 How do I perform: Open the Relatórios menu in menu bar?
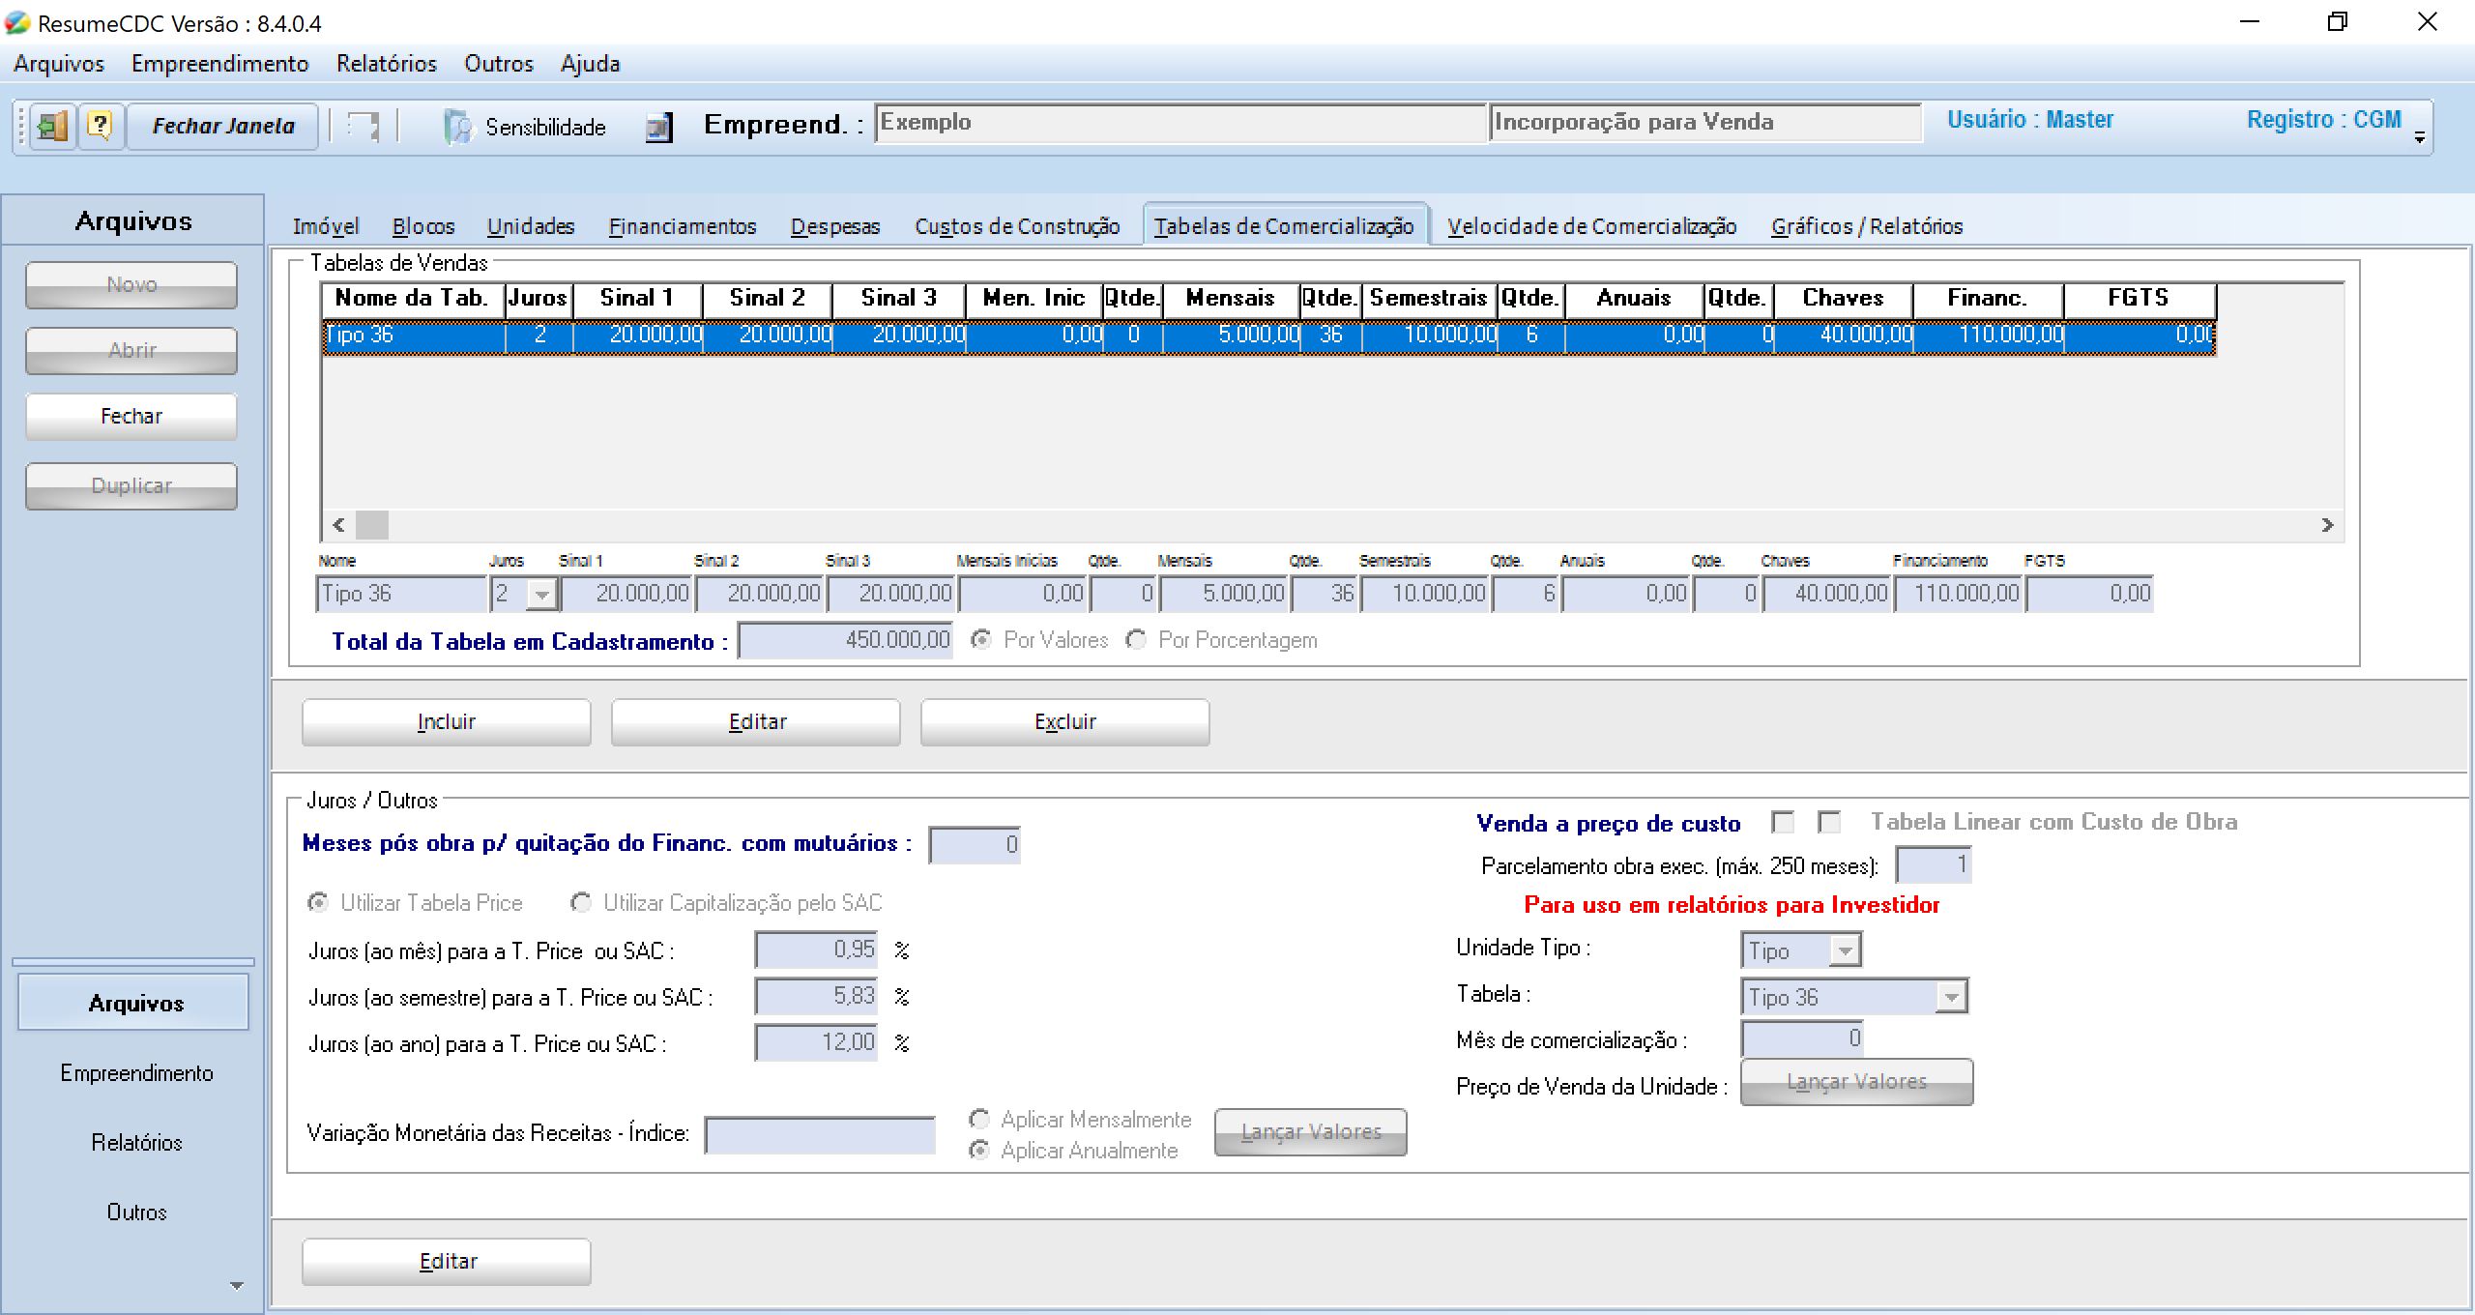[386, 64]
